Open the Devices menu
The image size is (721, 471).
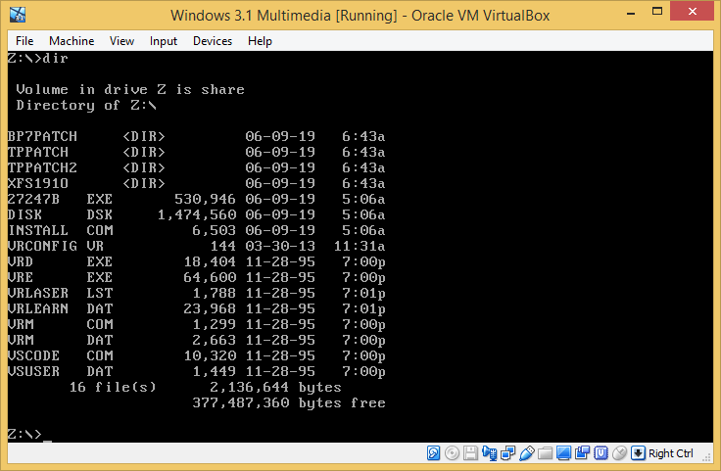click(x=213, y=41)
